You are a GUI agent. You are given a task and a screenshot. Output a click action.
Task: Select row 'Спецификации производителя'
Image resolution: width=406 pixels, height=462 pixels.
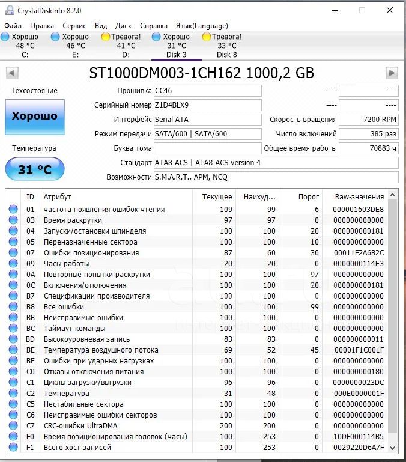[x=196, y=296]
